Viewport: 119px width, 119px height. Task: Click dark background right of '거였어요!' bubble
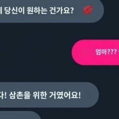pos(109,95)
